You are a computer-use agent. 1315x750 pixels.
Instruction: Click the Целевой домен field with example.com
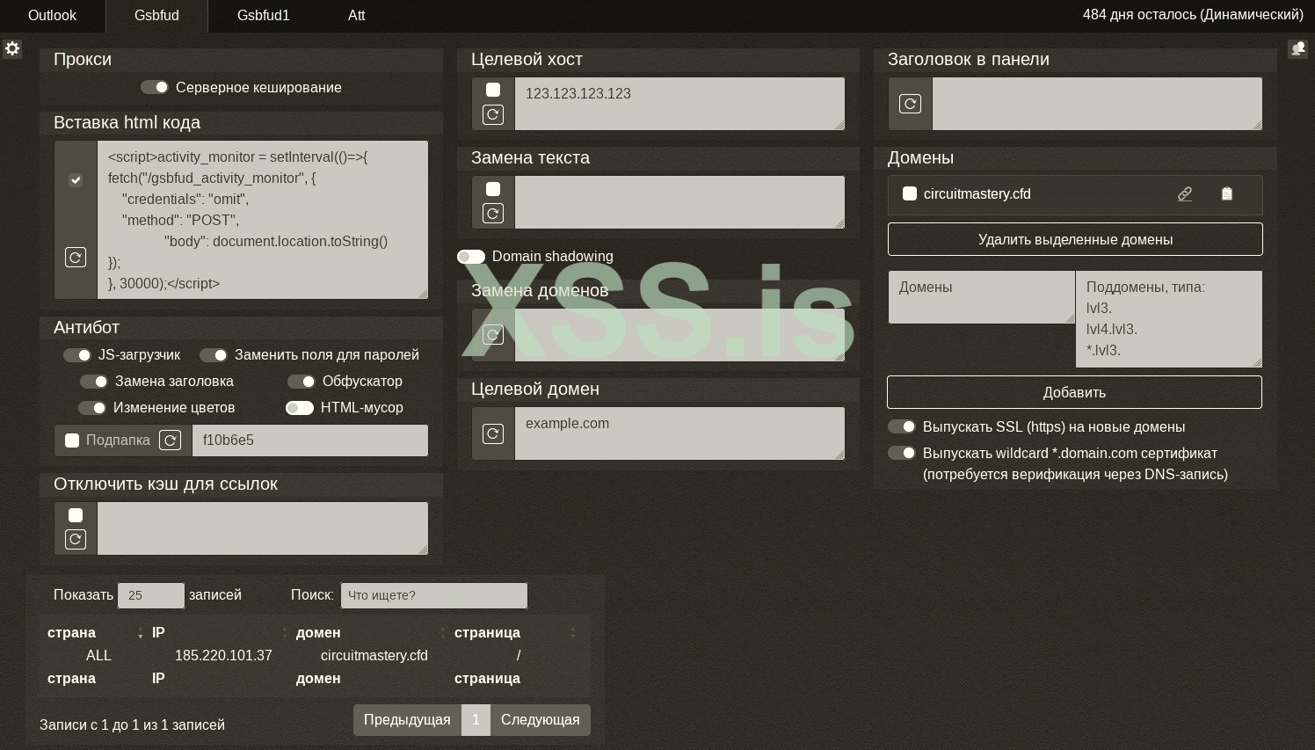679,433
